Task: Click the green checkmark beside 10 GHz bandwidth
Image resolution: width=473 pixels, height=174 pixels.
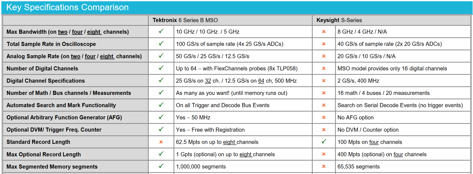Action: (x=161, y=31)
